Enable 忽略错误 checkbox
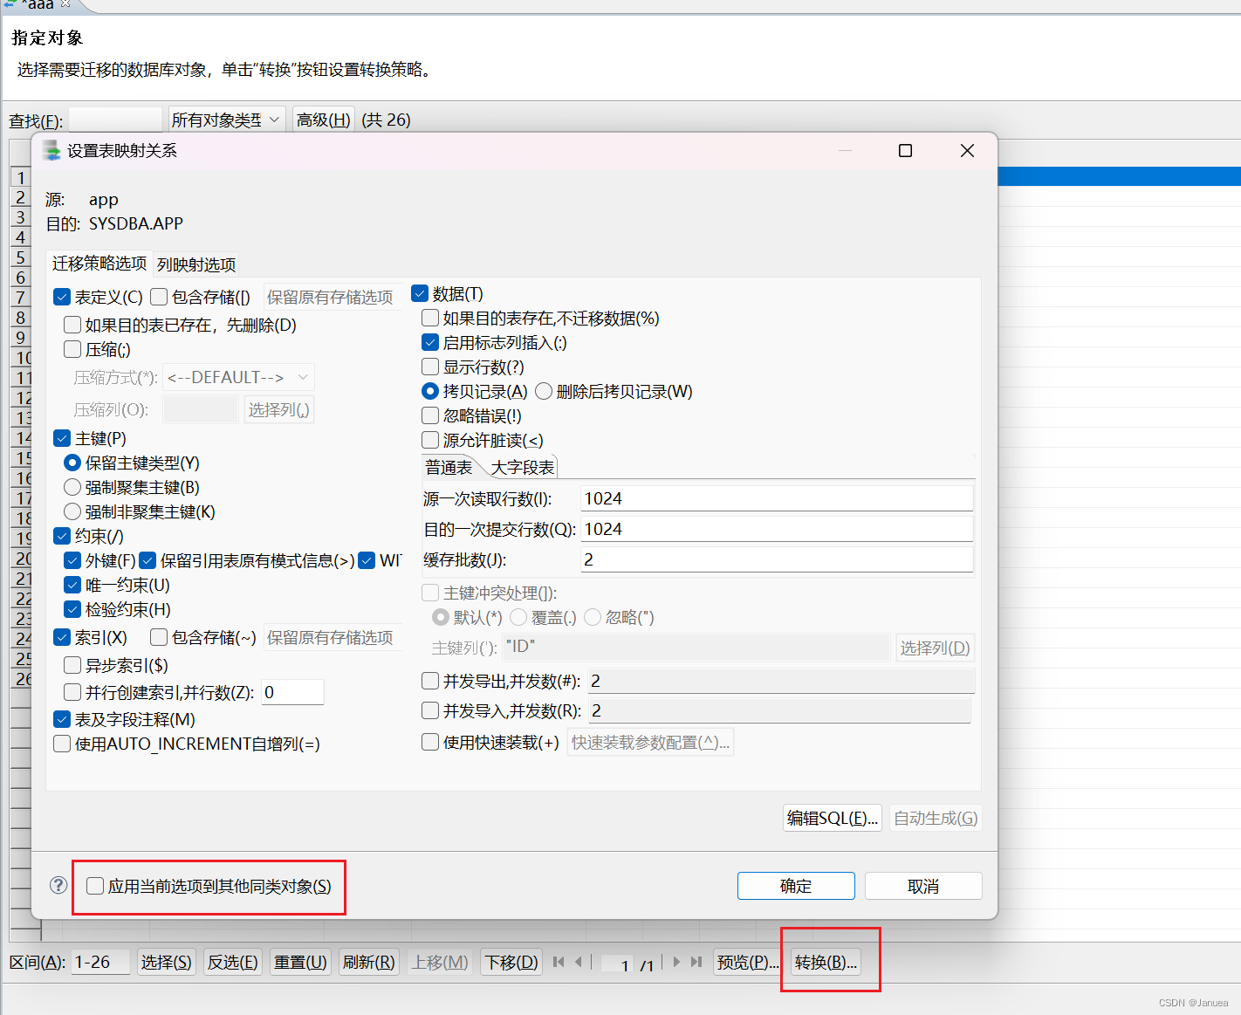The height and width of the screenshot is (1015, 1241). pyautogui.click(x=430, y=415)
